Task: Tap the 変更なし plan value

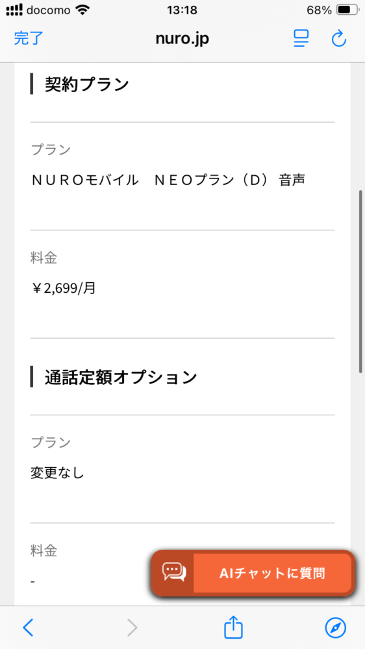Action: 57,472
